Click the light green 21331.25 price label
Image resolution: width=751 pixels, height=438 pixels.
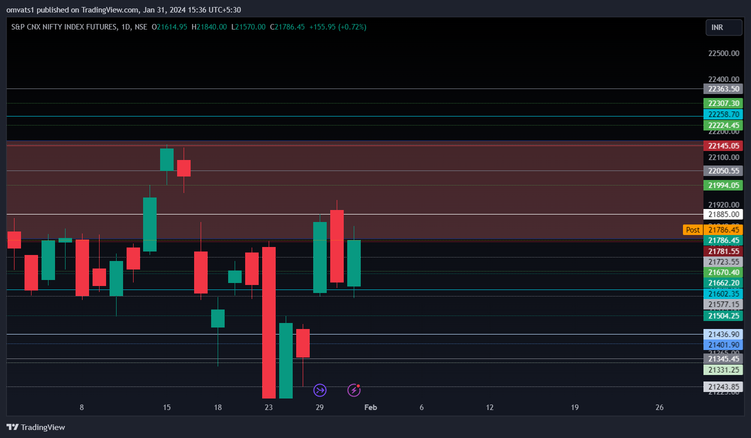(723, 370)
